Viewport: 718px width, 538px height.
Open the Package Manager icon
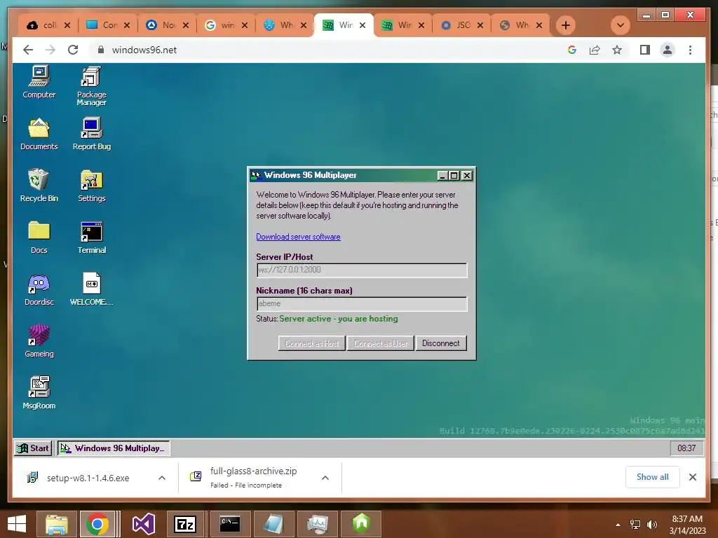click(x=91, y=85)
